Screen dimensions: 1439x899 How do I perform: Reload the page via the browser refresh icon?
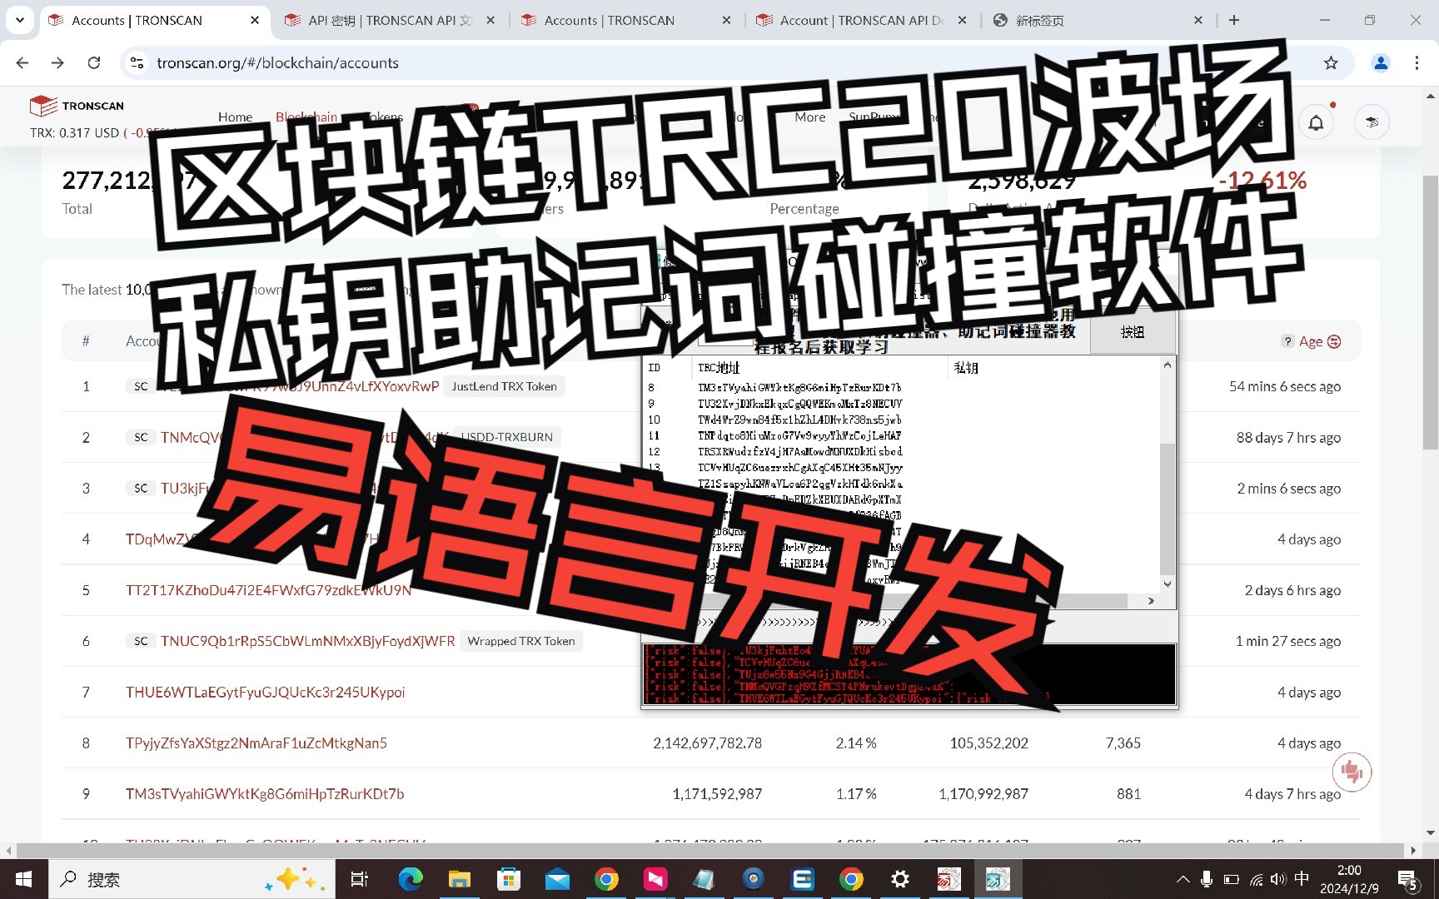click(x=94, y=62)
